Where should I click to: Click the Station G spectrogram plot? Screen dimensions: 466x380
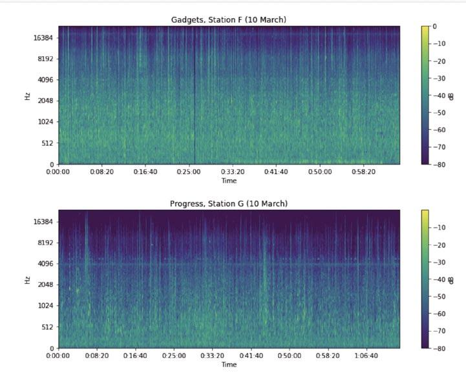coord(229,279)
